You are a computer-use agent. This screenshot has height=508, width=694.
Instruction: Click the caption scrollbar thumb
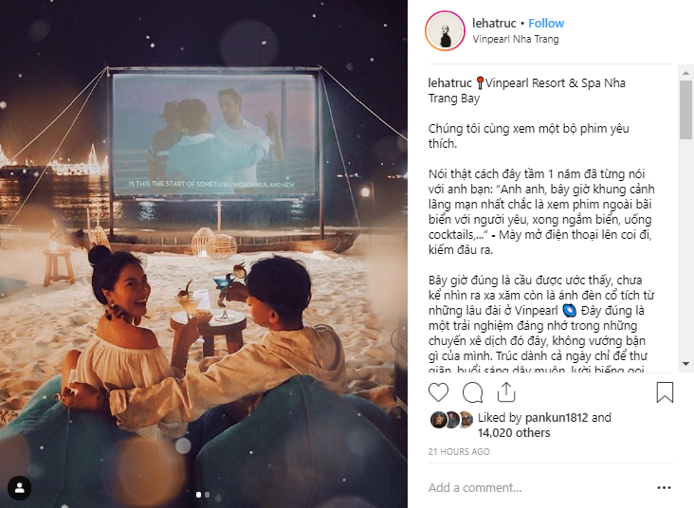685,110
